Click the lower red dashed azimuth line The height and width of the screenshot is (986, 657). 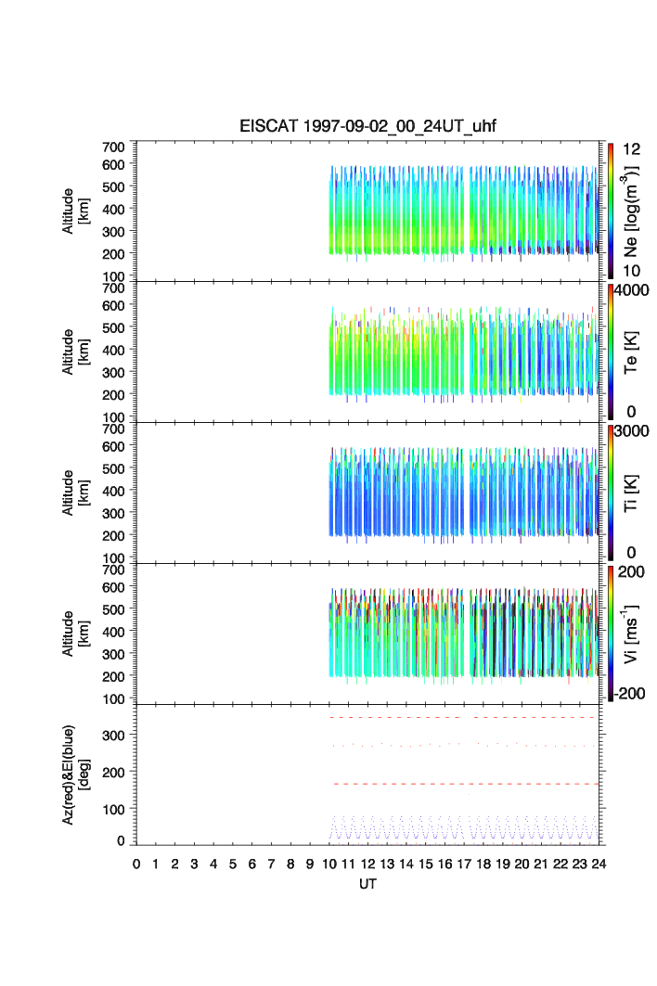coord(466,784)
